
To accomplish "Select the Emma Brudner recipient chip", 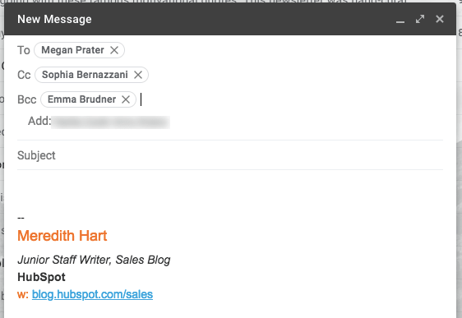I will [81, 99].
